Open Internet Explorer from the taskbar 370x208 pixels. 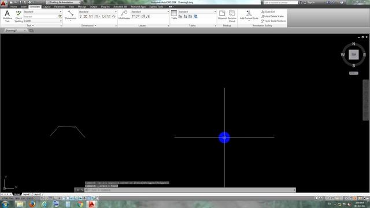click(44, 204)
